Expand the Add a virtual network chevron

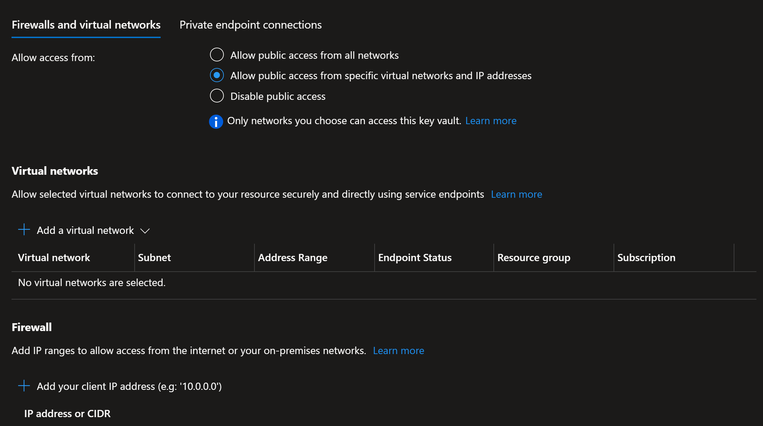(145, 231)
